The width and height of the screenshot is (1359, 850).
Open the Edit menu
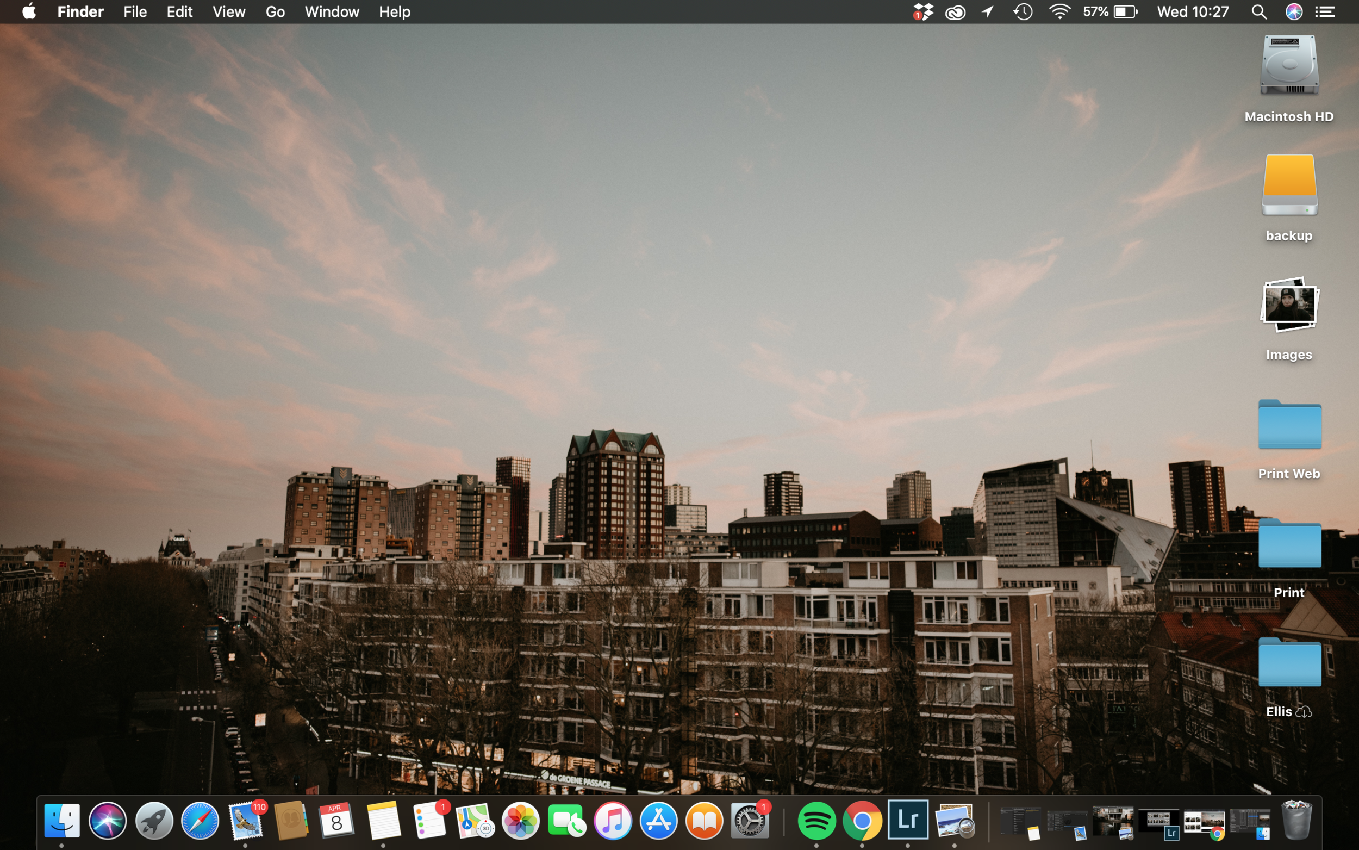coord(179,12)
